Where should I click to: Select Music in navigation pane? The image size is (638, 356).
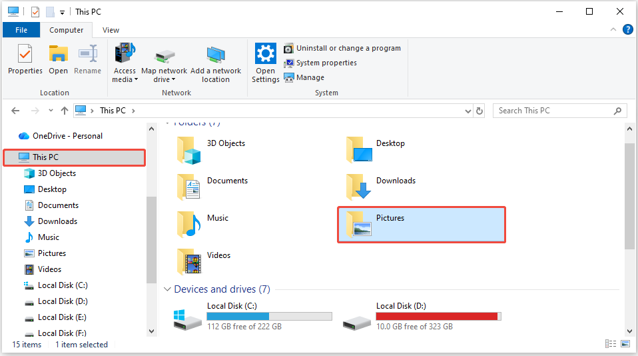click(41, 237)
